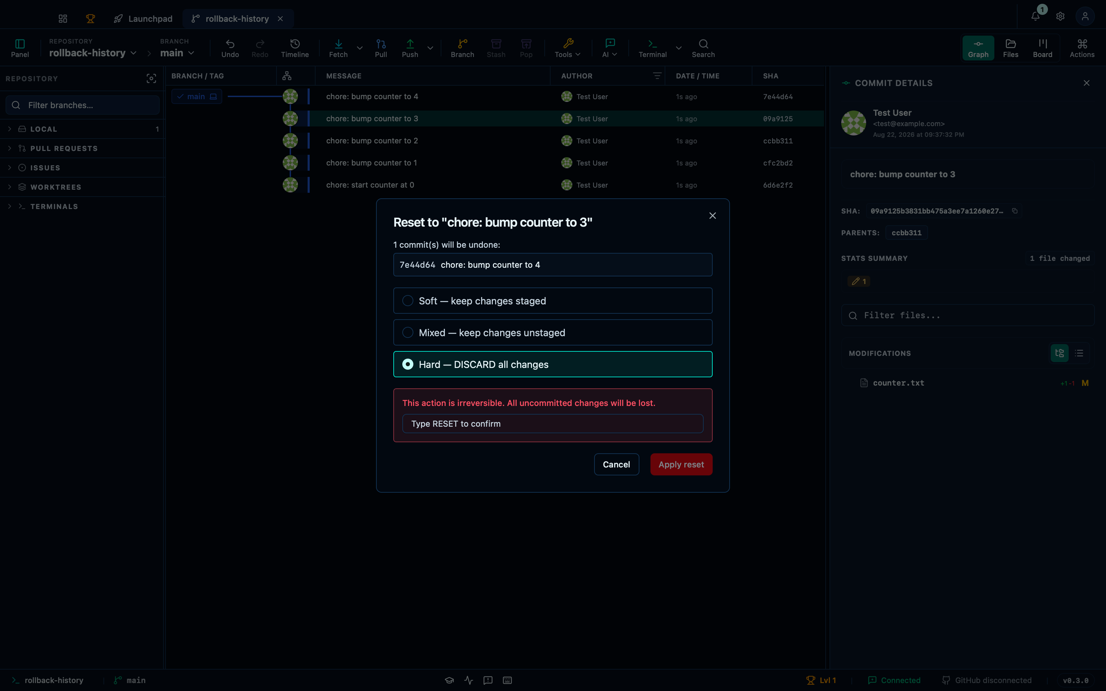Switch to Files view

tap(1011, 48)
